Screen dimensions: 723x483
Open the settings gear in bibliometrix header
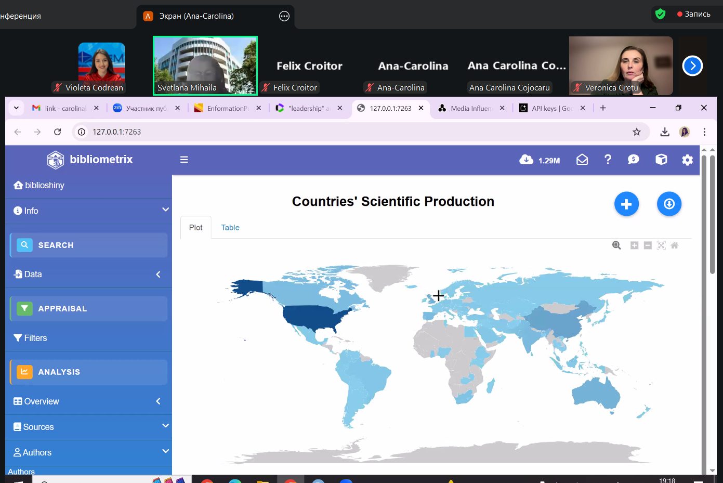click(x=687, y=160)
